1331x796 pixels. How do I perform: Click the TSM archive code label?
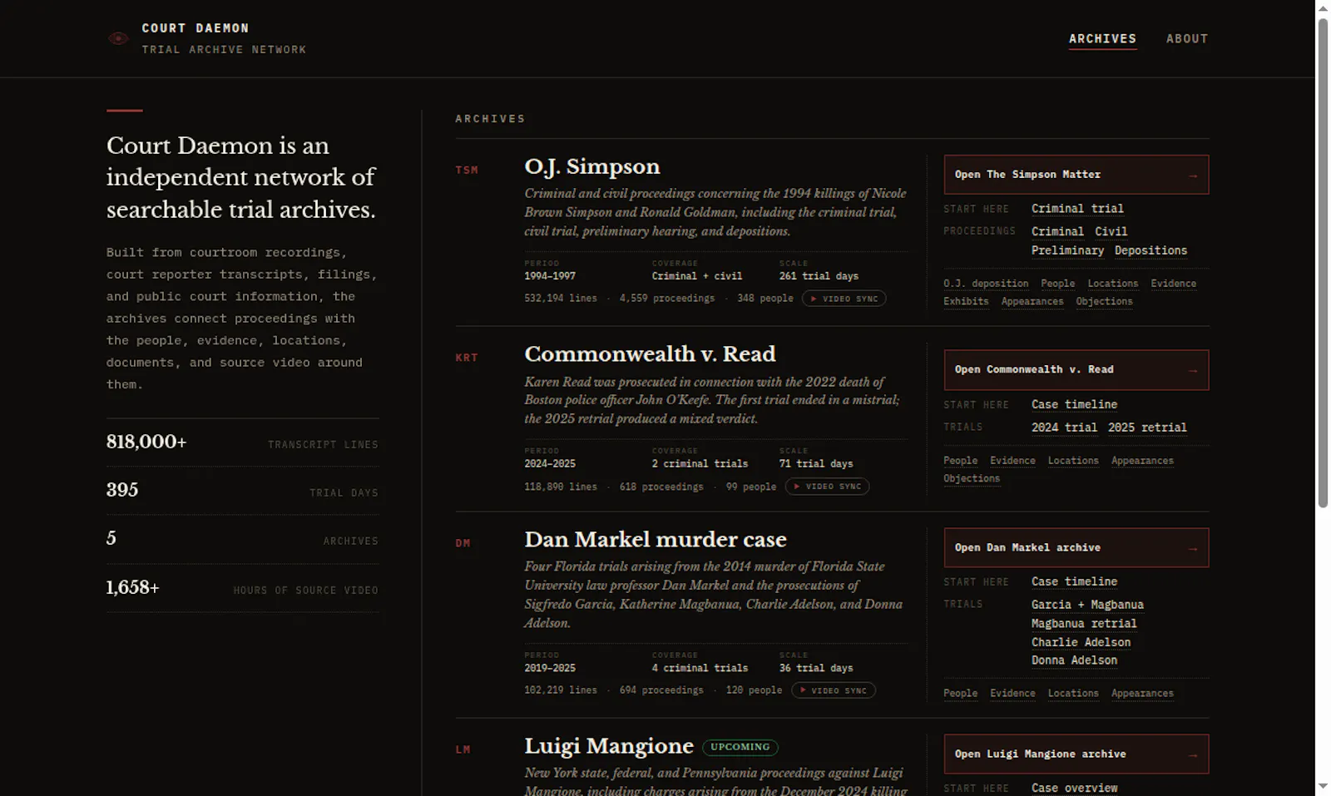tap(467, 171)
